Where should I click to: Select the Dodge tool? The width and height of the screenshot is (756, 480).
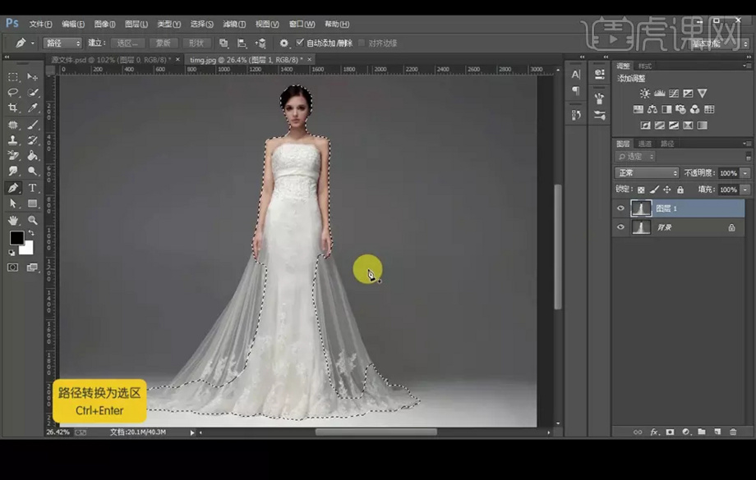tap(32, 171)
